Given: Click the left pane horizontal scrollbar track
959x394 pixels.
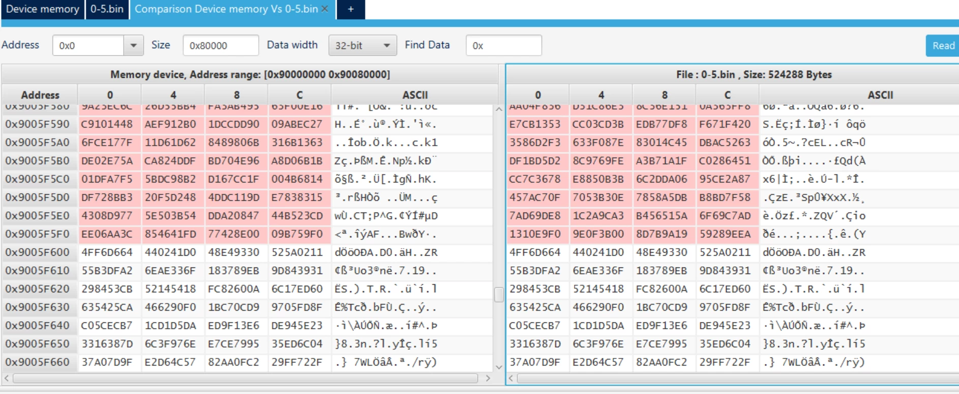Looking at the screenshot, I should click(x=246, y=378).
